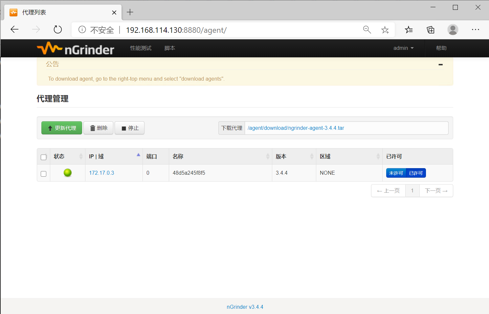The height and width of the screenshot is (314, 489).
Task: Download ngrinder-agent-3.4.4.tar link
Action: click(296, 128)
